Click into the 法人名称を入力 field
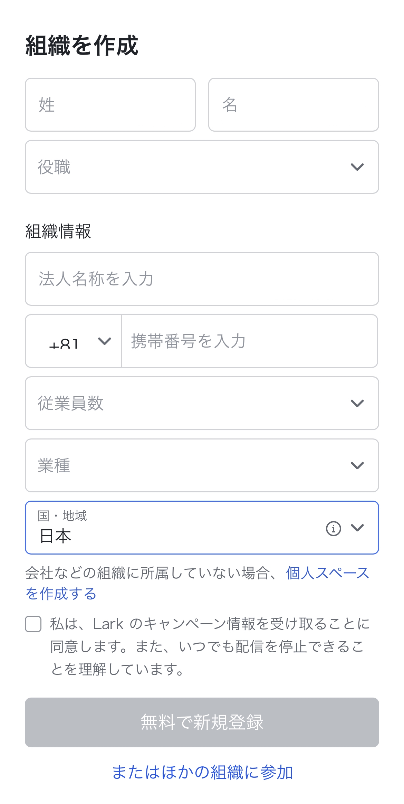The height and width of the screenshot is (804, 404). [202, 279]
